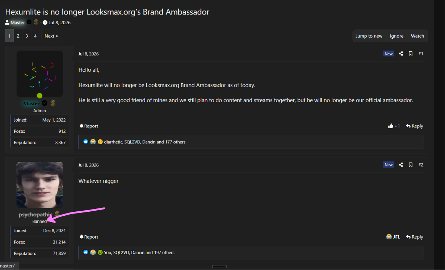Click the share icon on post #1
Screen dimensions: 445x270
click(401, 54)
